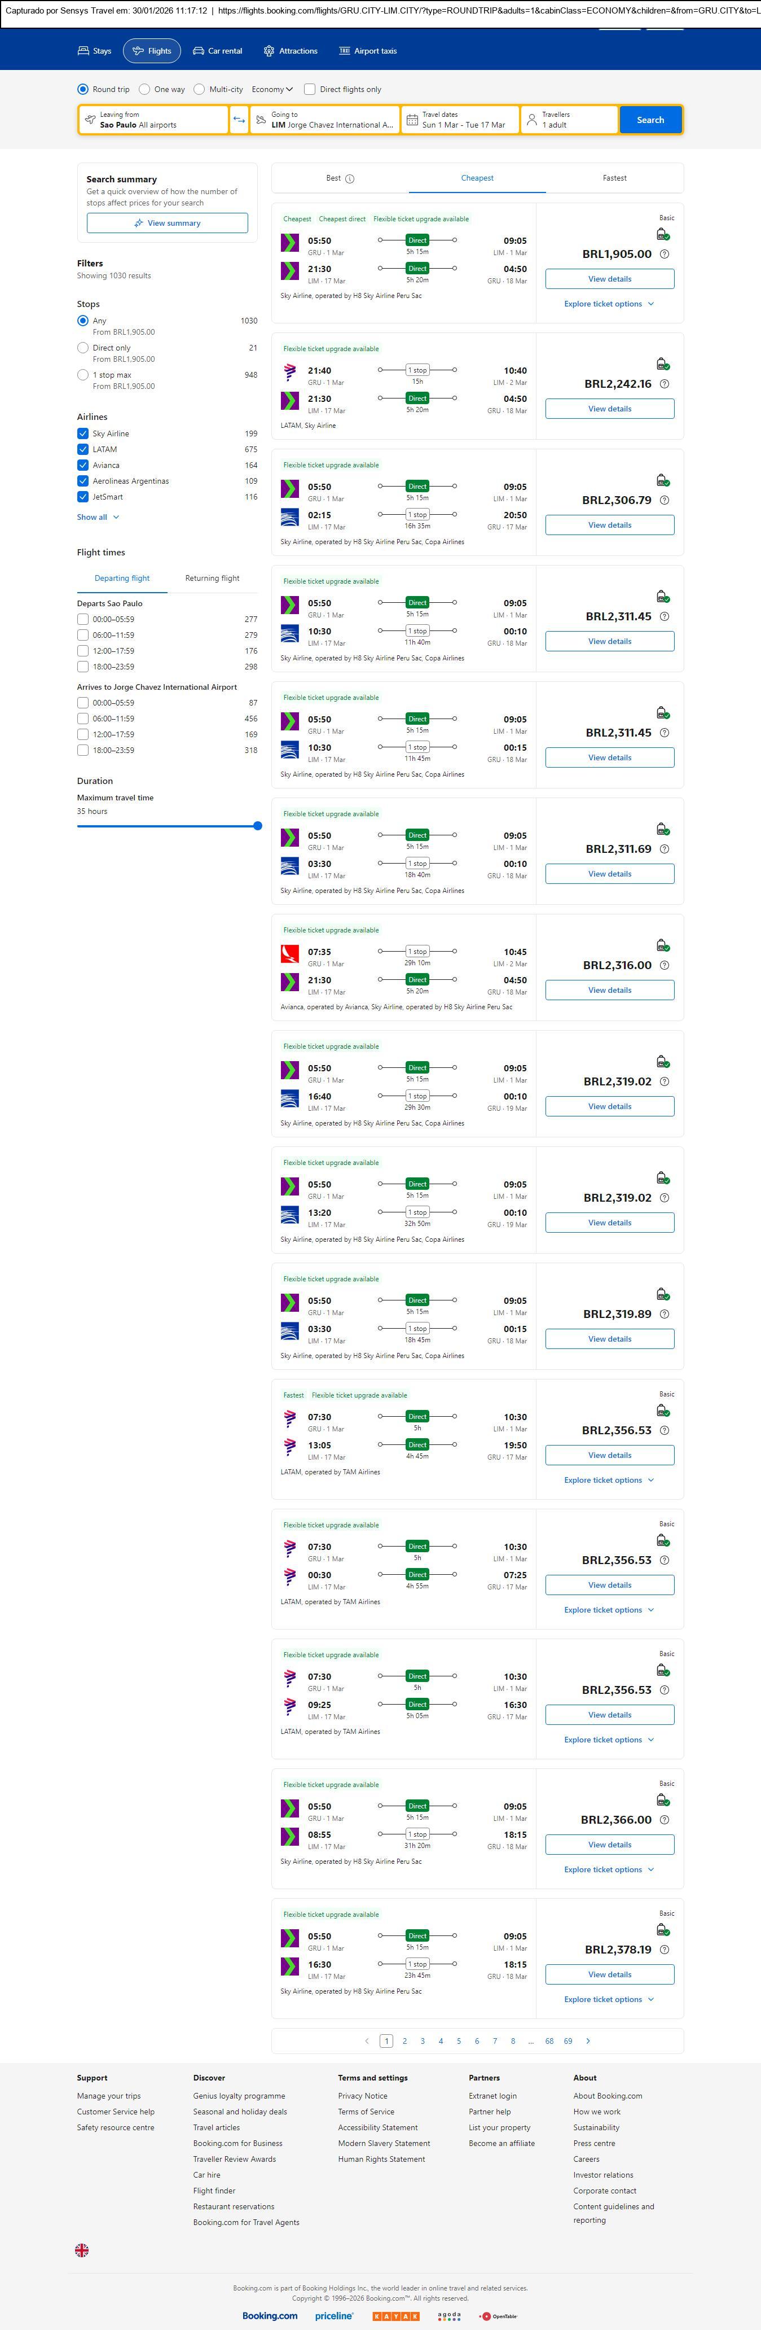Click the swap origin and destination arrows icon
This screenshot has height=2330, width=761.
[239, 120]
